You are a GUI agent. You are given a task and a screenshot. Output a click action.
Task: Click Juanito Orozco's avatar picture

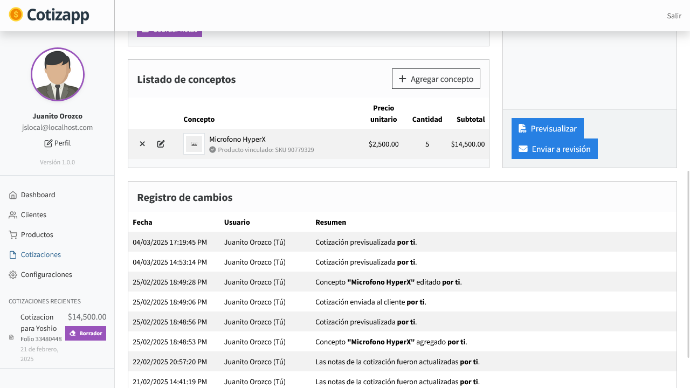pyautogui.click(x=58, y=74)
